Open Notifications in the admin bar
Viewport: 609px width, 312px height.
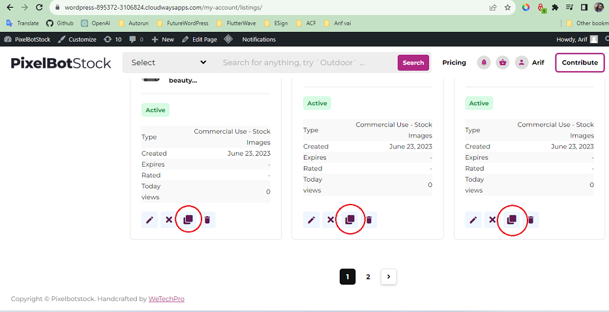[259, 39]
